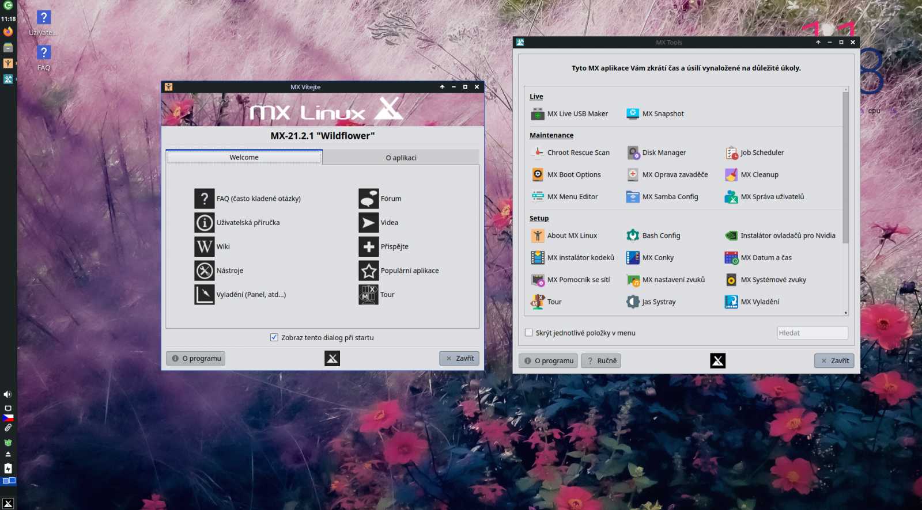This screenshot has height=510, width=922.
Task: Open Bash Config
Action: (x=653, y=235)
